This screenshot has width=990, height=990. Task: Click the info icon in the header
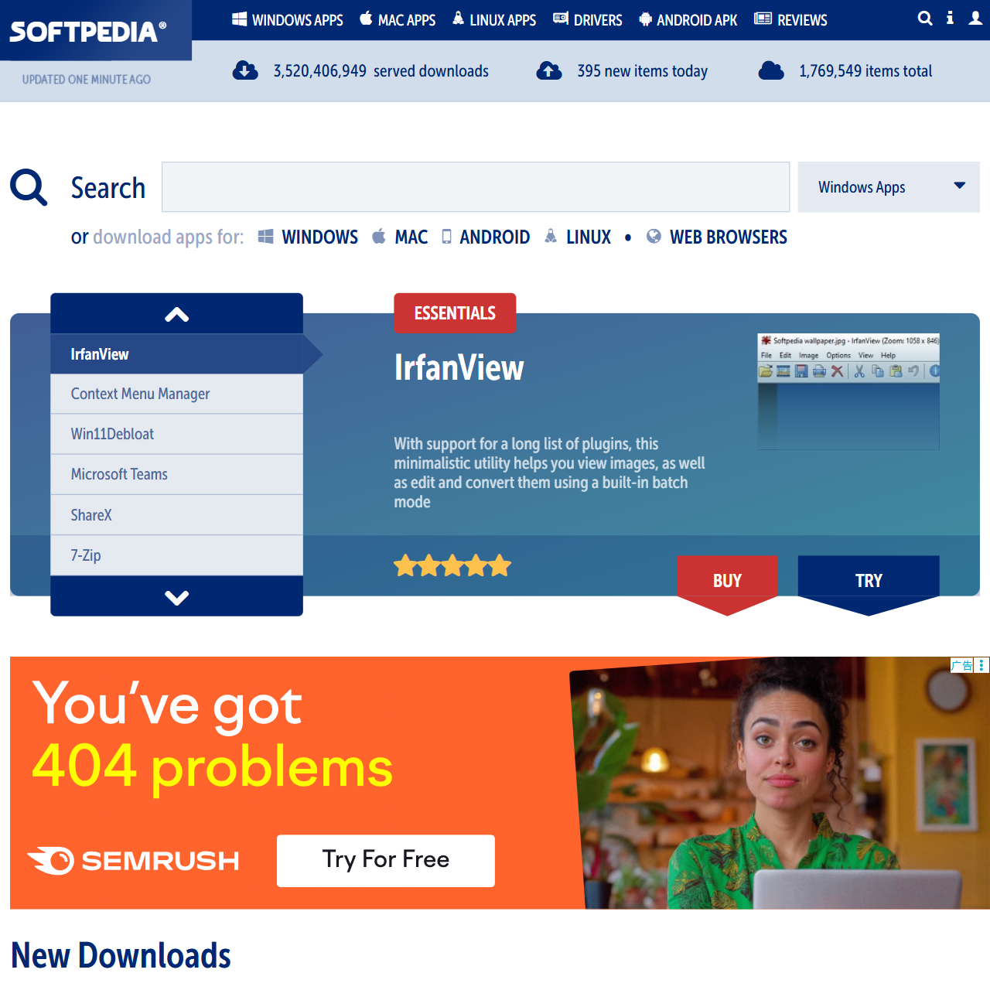(x=950, y=19)
